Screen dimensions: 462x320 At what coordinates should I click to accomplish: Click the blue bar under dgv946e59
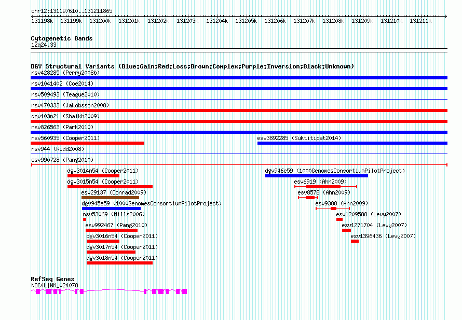(317, 176)
